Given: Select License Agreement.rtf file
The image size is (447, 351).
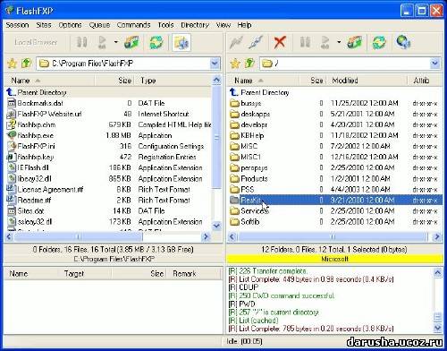Looking at the screenshot, I should [50, 190].
